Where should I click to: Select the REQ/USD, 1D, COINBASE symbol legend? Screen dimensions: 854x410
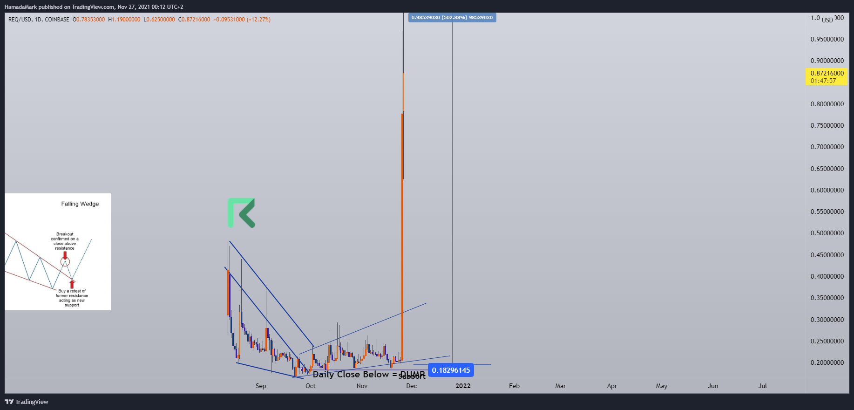tap(39, 20)
